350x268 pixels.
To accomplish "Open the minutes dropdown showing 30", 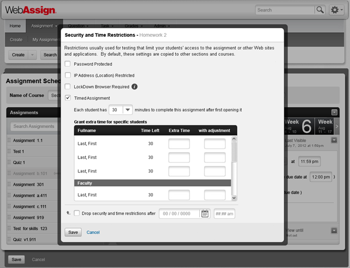I will coord(128,110).
